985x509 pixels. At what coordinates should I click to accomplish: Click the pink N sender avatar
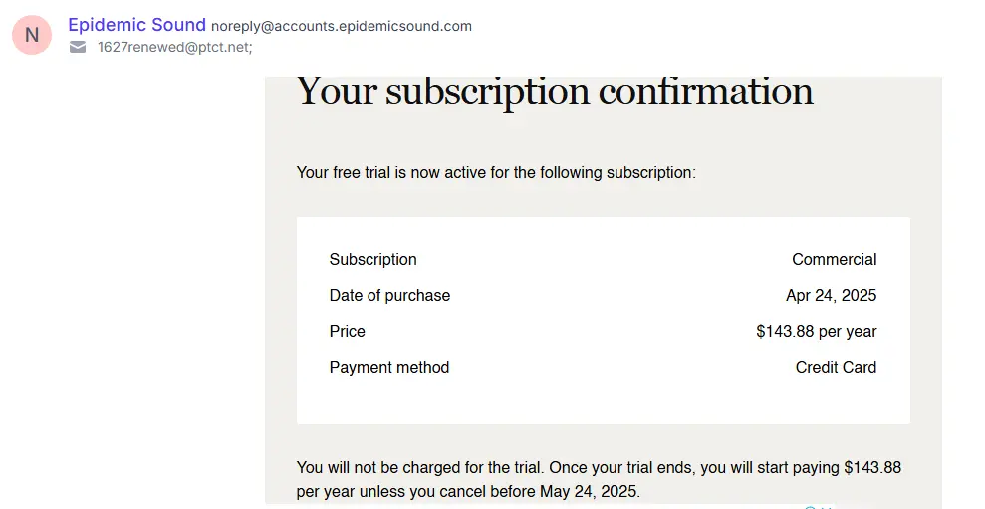click(x=32, y=35)
